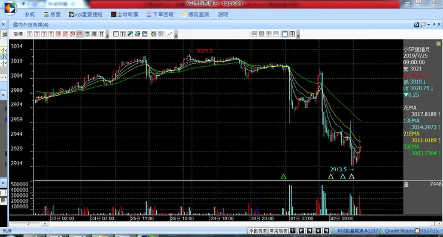The image size is (443, 237).
Task: Select the pencil drawing tool icon
Action: (131, 34)
